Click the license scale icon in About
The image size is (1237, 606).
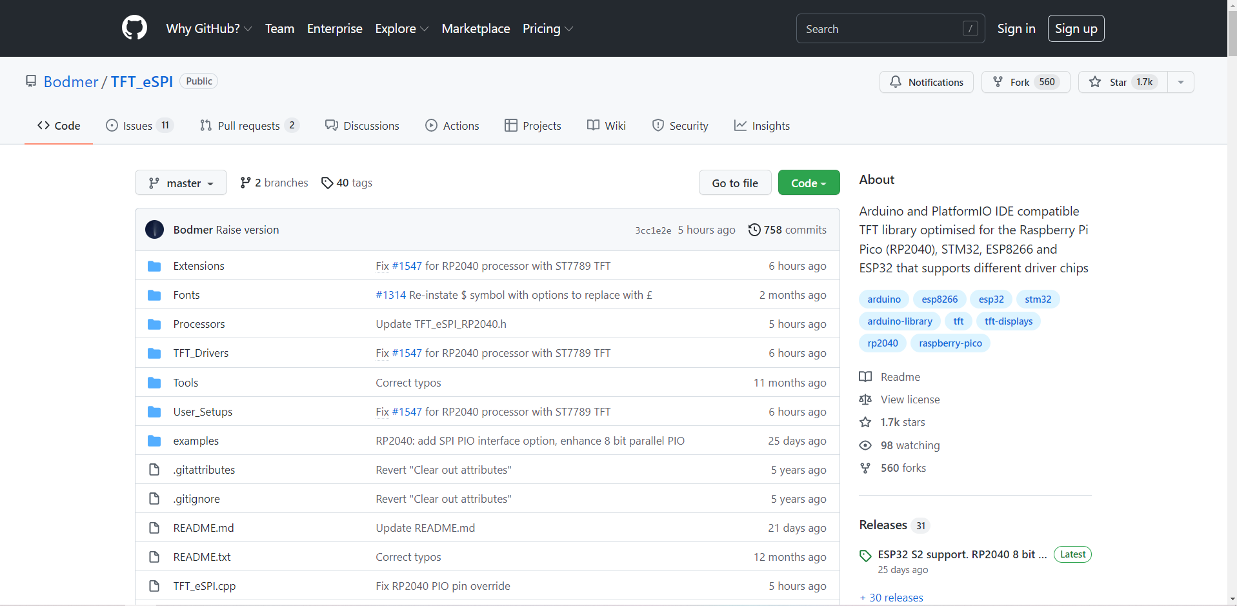865,399
